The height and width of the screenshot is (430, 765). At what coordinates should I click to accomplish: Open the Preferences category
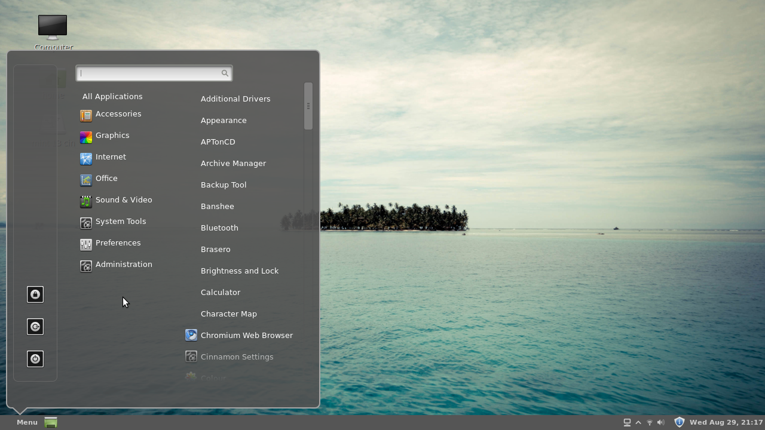(x=118, y=243)
